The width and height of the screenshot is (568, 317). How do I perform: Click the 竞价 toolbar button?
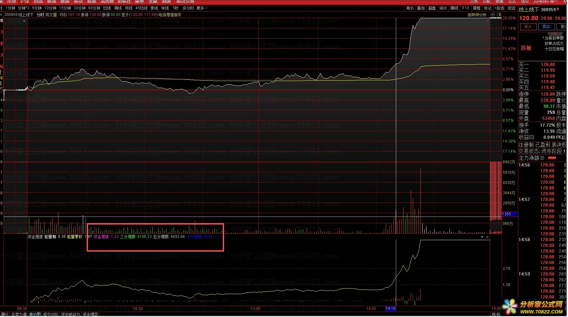coord(410,8)
